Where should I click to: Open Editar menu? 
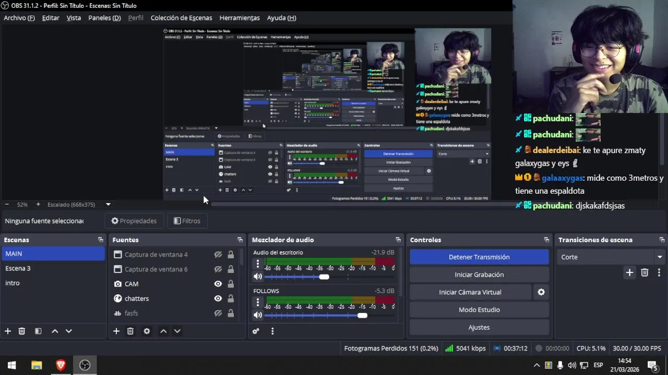pos(51,18)
